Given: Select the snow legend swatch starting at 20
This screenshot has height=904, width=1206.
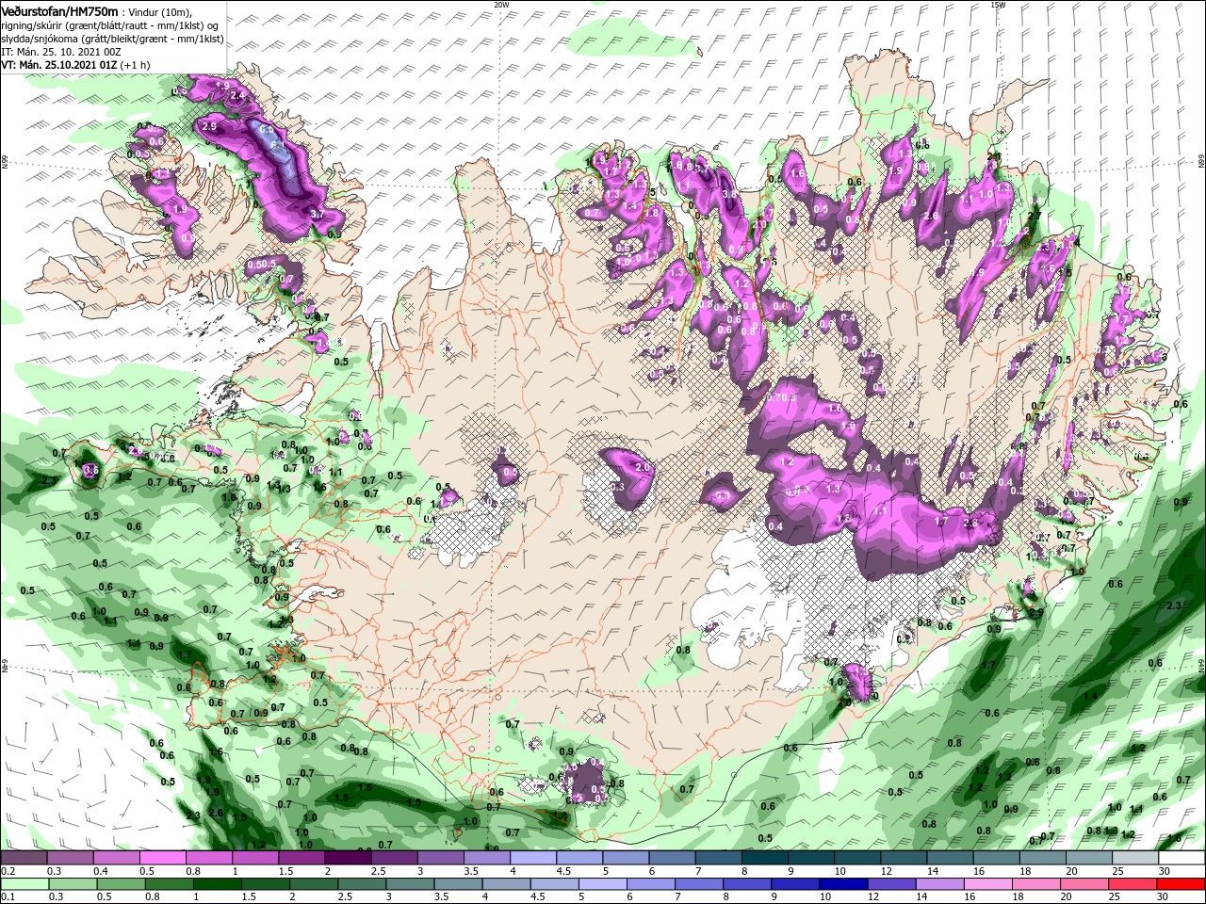Looking at the screenshot, I should pyautogui.click(x=1089, y=858).
